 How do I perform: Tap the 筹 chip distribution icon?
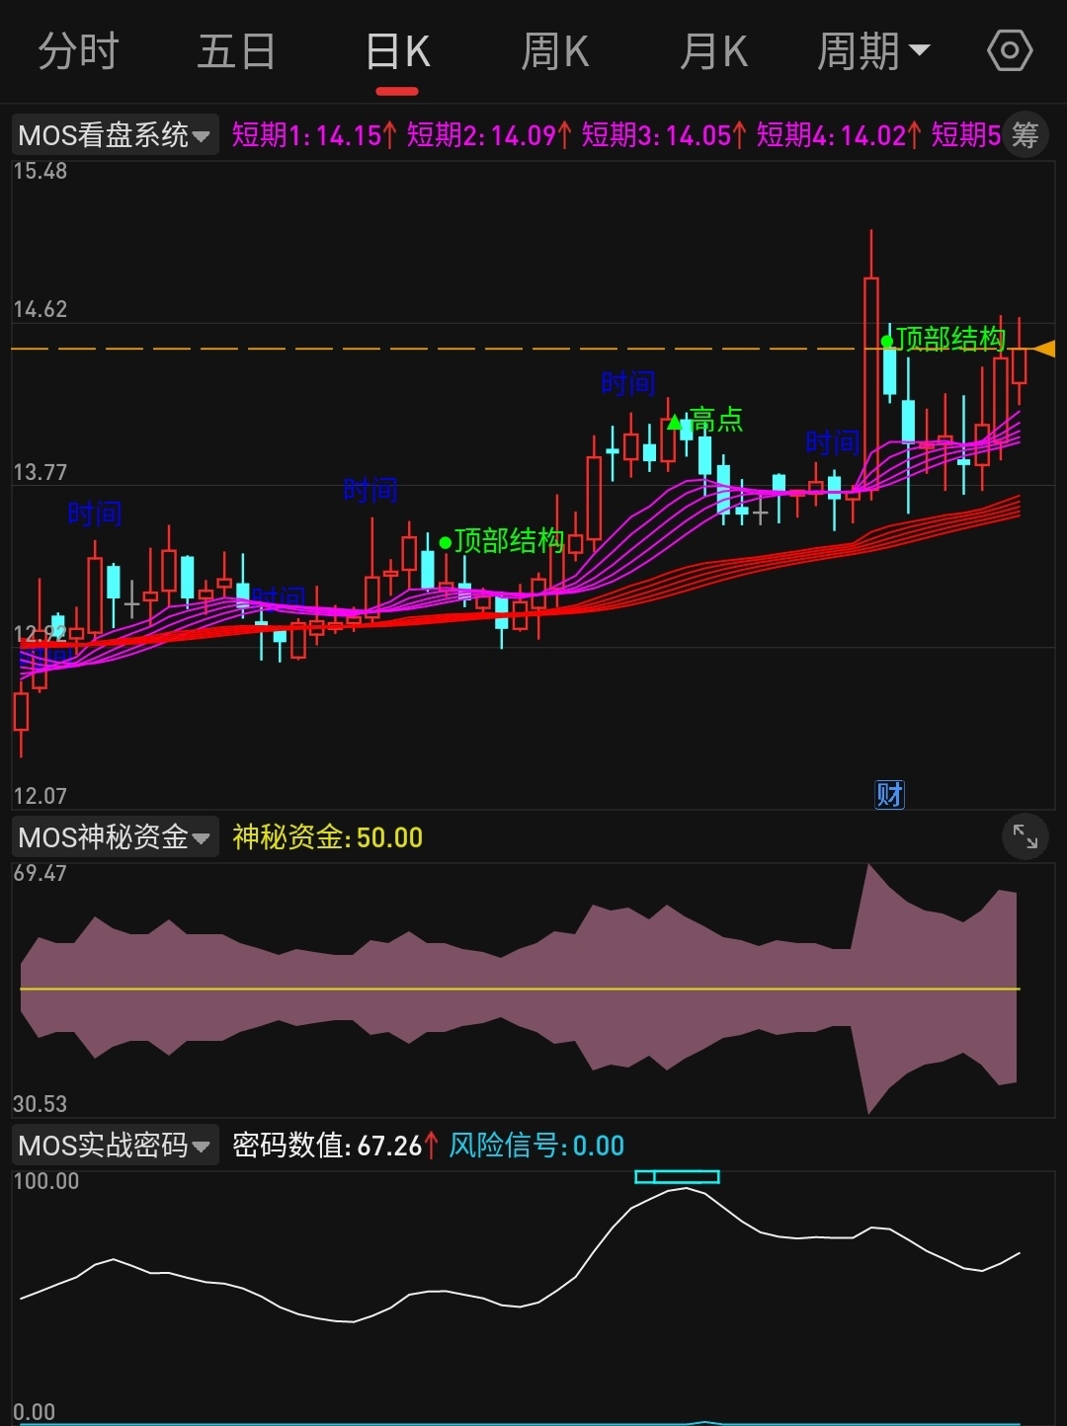[1026, 134]
